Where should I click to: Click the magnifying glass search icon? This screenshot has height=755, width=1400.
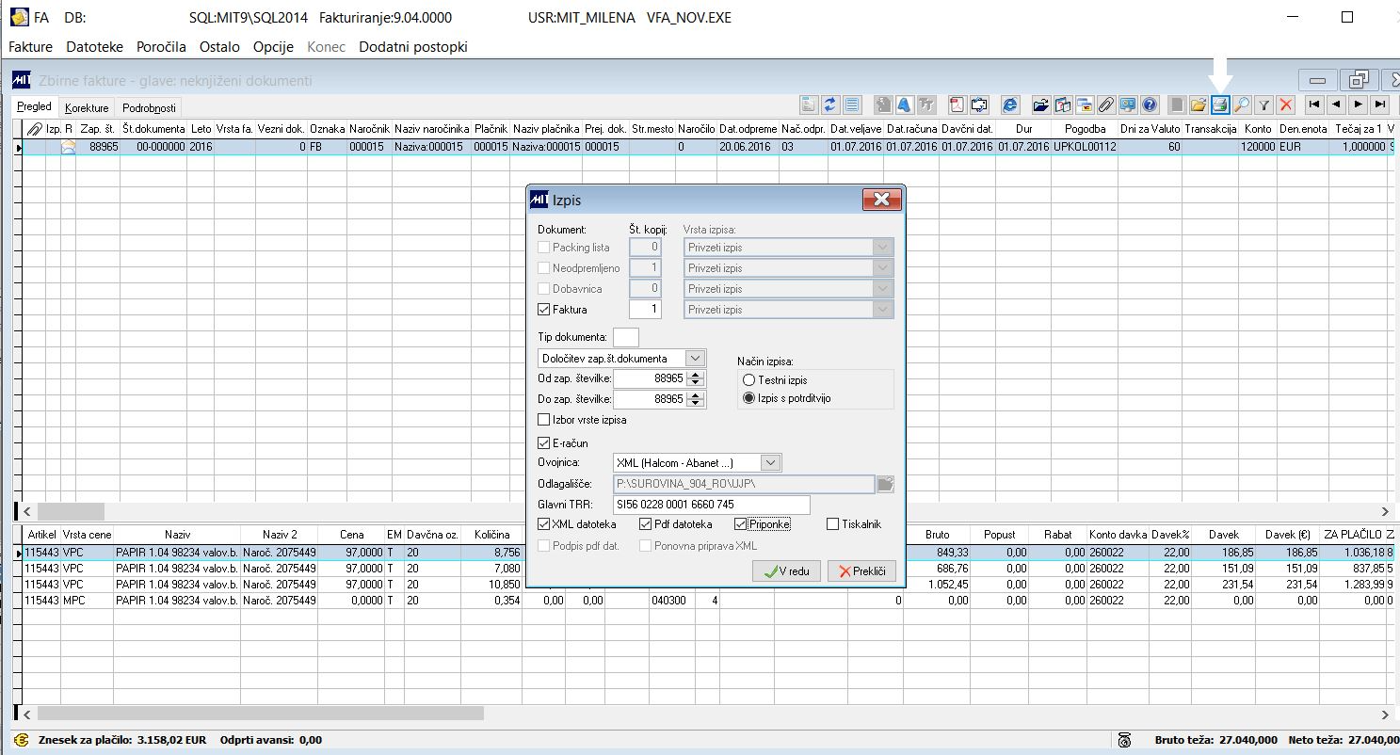tap(1242, 104)
